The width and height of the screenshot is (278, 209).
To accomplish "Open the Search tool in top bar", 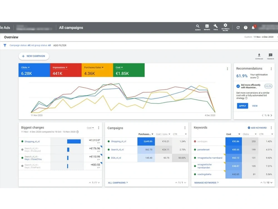I will (198, 27).
